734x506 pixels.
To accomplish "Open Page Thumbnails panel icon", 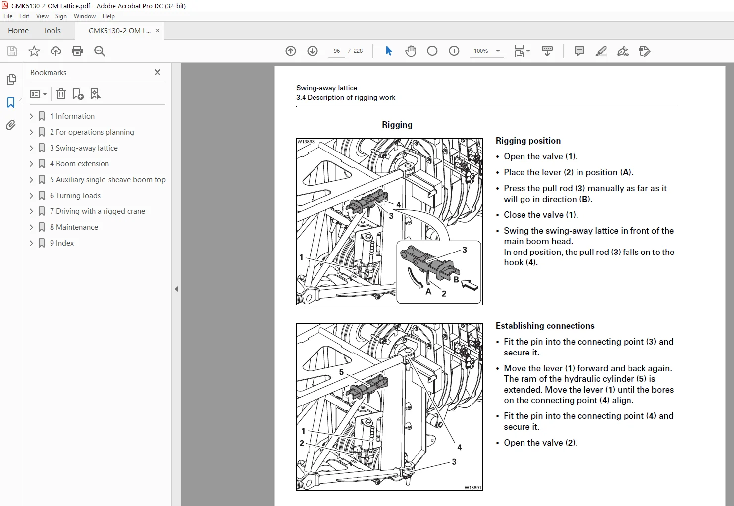I will pyautogui.click(x=11, y=79).
